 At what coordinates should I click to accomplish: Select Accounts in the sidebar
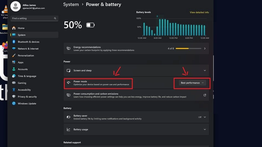click(x=23, y=69)
